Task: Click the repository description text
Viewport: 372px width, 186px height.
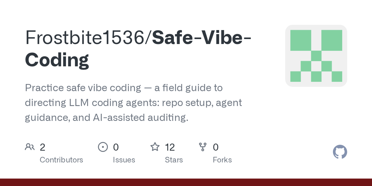Action: tap(133, 103)
